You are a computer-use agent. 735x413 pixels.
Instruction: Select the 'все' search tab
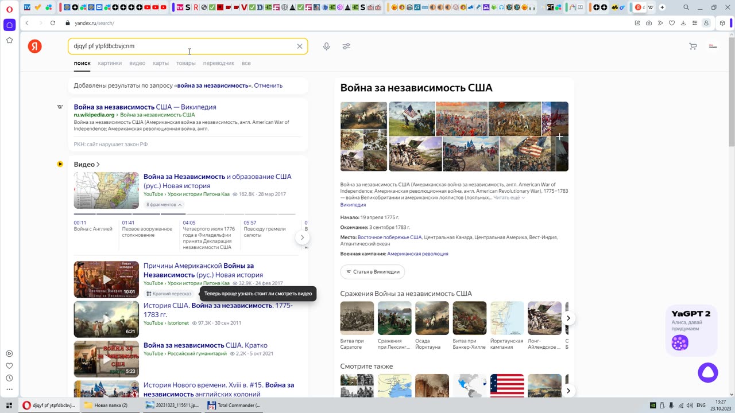(246, 63)
